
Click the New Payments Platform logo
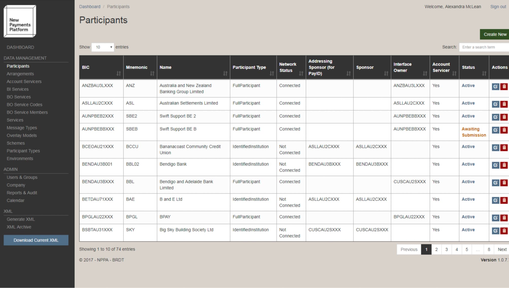(20, 21)
